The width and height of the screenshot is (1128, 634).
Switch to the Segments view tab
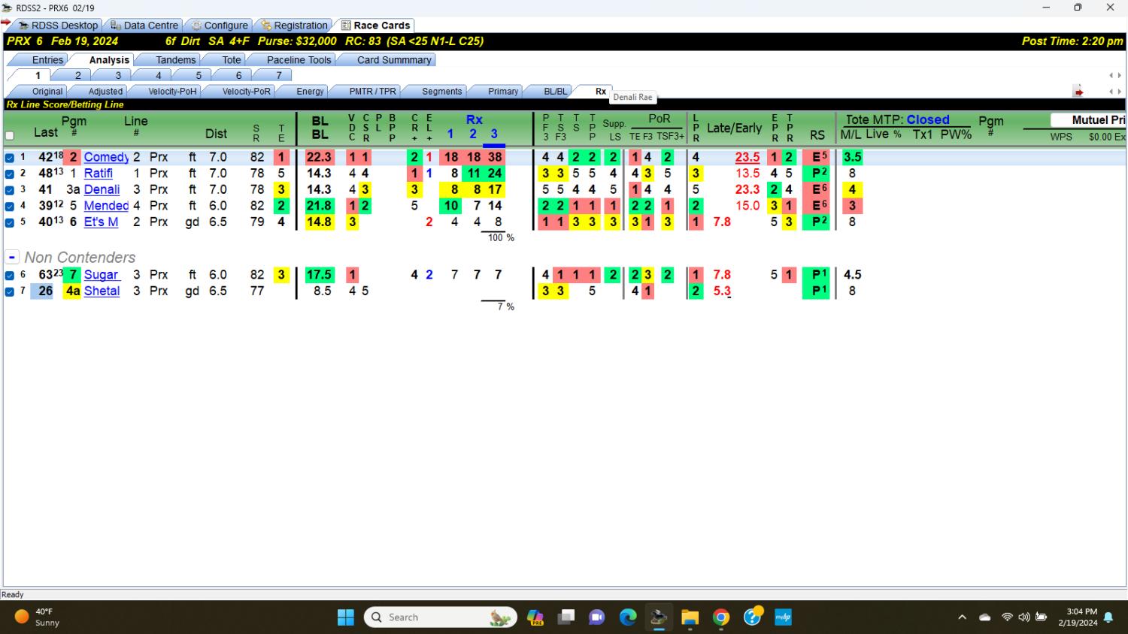[441, 92]
